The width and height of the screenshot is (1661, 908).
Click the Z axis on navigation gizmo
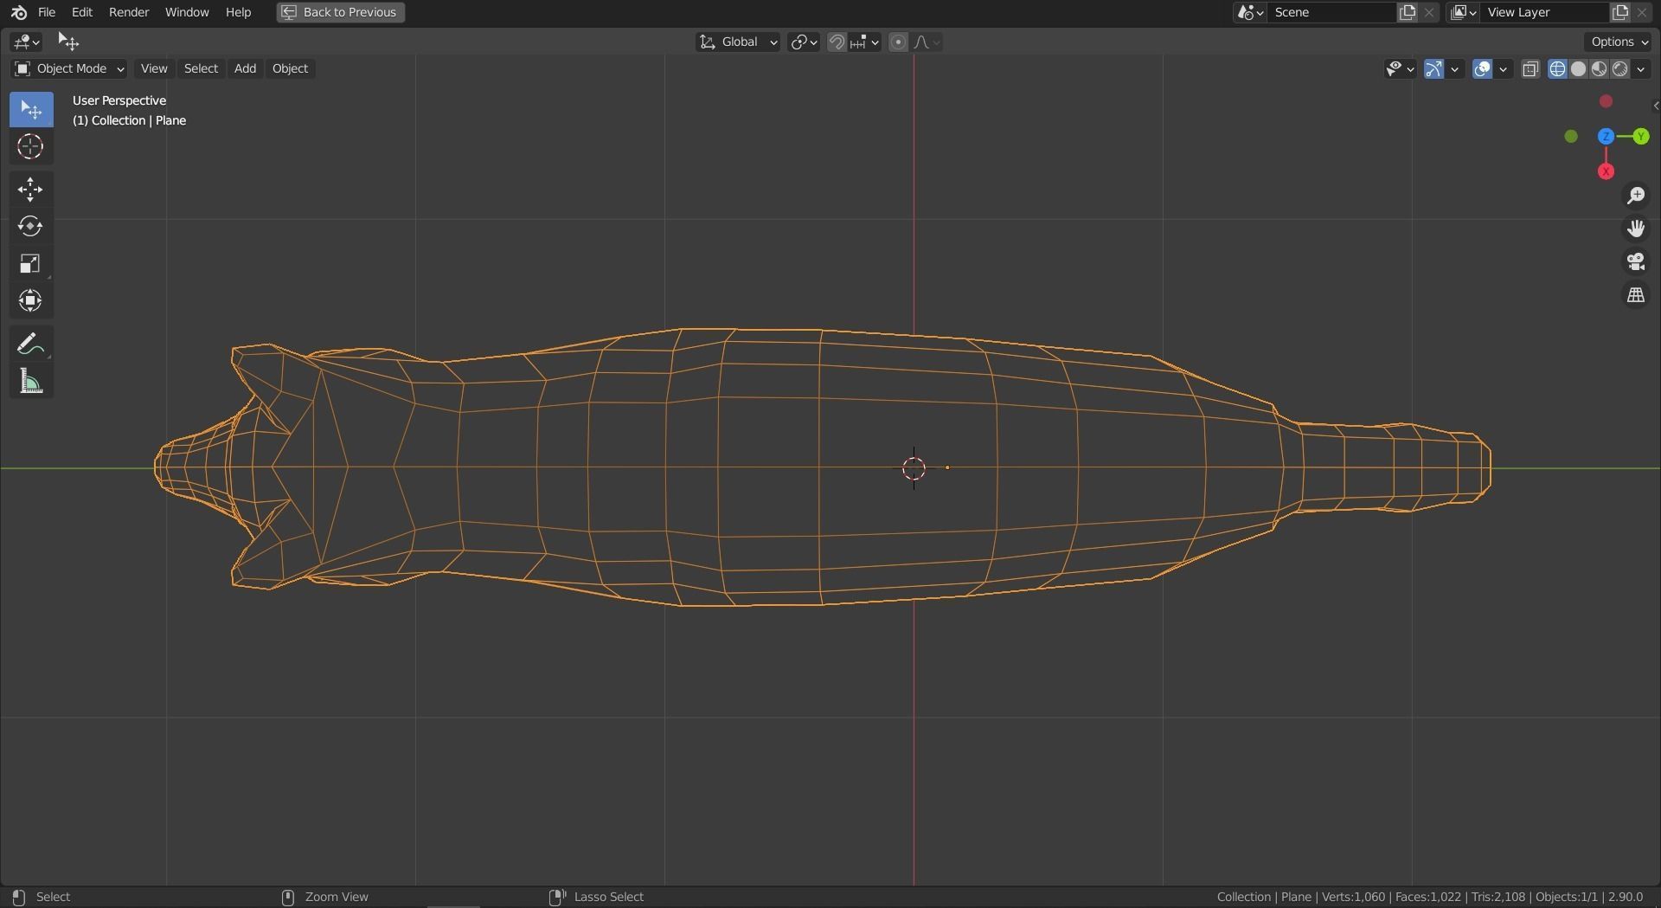pos(1606,136)
